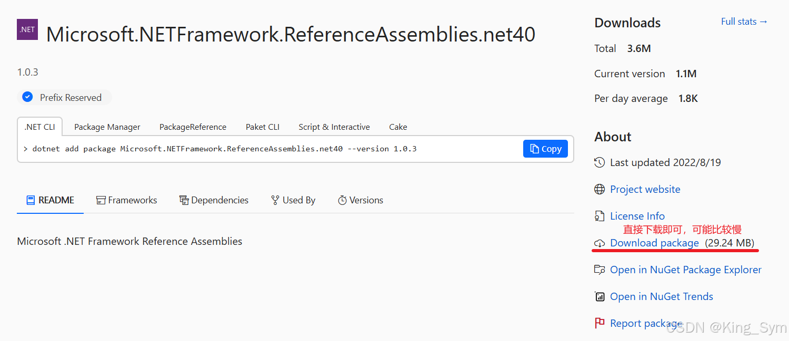The image size is (789, 341).
Task: Click the flag icon beside Report package
Action: click(600, 323)
